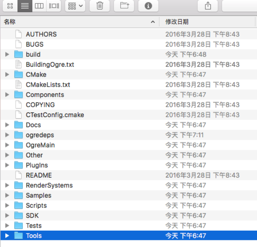
Task: Click the Share toolbar button
Action: tap(208, 6)
